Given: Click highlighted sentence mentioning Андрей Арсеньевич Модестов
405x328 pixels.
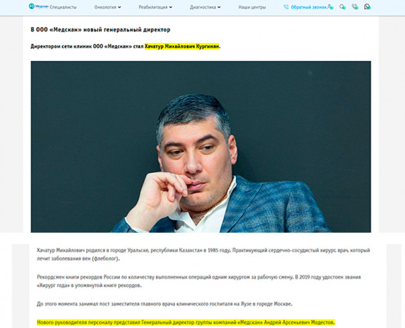Looking at the screenshot, I should [186, 323].
